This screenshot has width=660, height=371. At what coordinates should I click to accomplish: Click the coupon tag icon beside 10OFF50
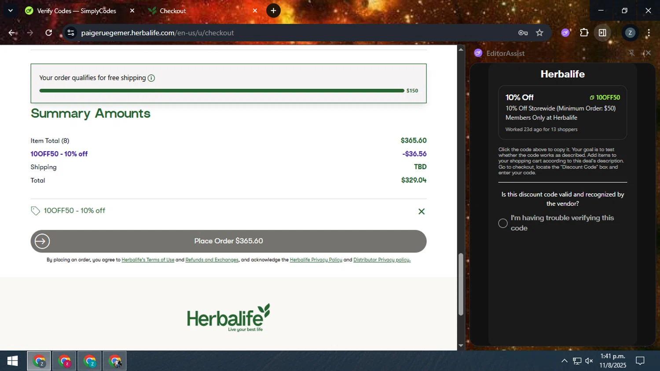[35, 211]
